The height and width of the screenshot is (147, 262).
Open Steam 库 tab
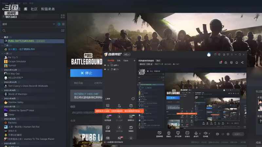point(26,9)
